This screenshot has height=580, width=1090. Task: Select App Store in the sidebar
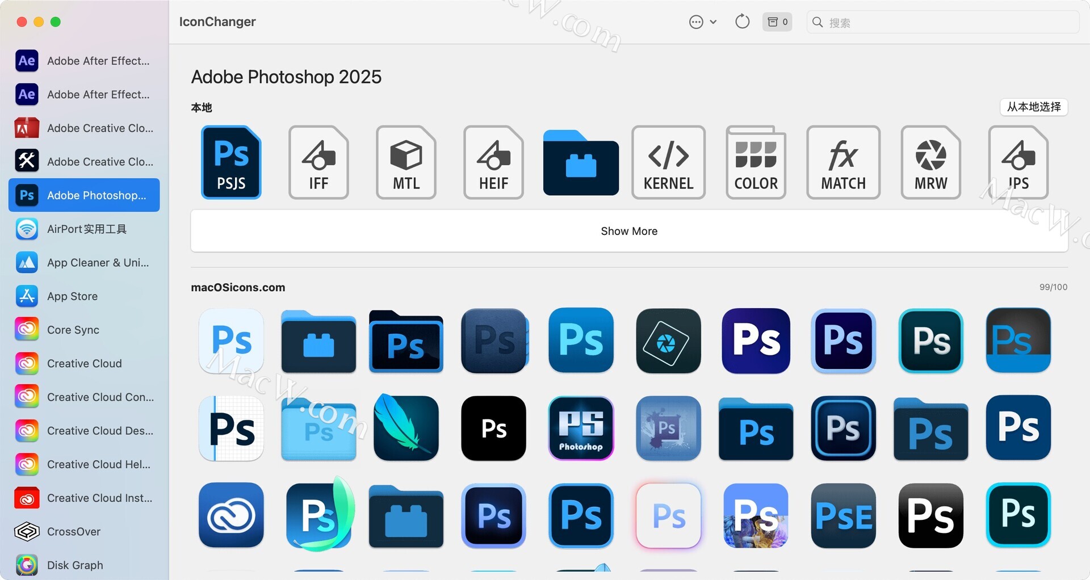tap(84, 296)
